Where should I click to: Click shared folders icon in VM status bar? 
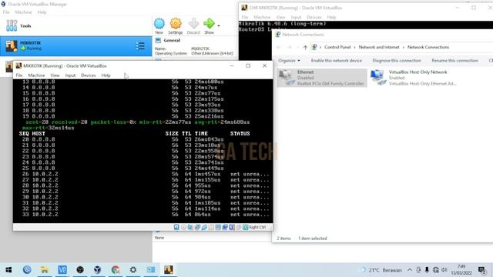pos(211,227)
